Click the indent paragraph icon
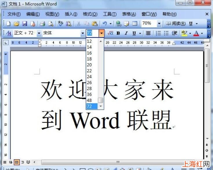The height and width of the screenshot is (170, 213). tap(174, 33)
